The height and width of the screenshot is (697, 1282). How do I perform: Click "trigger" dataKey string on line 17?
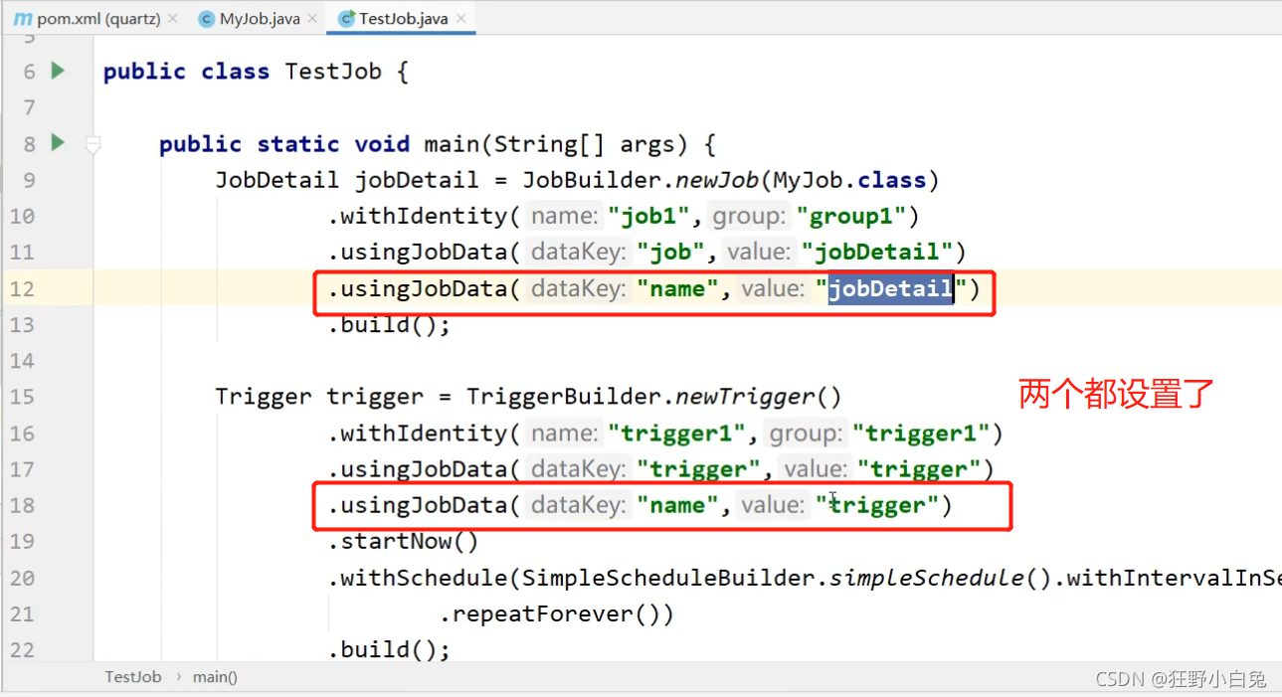698,469
